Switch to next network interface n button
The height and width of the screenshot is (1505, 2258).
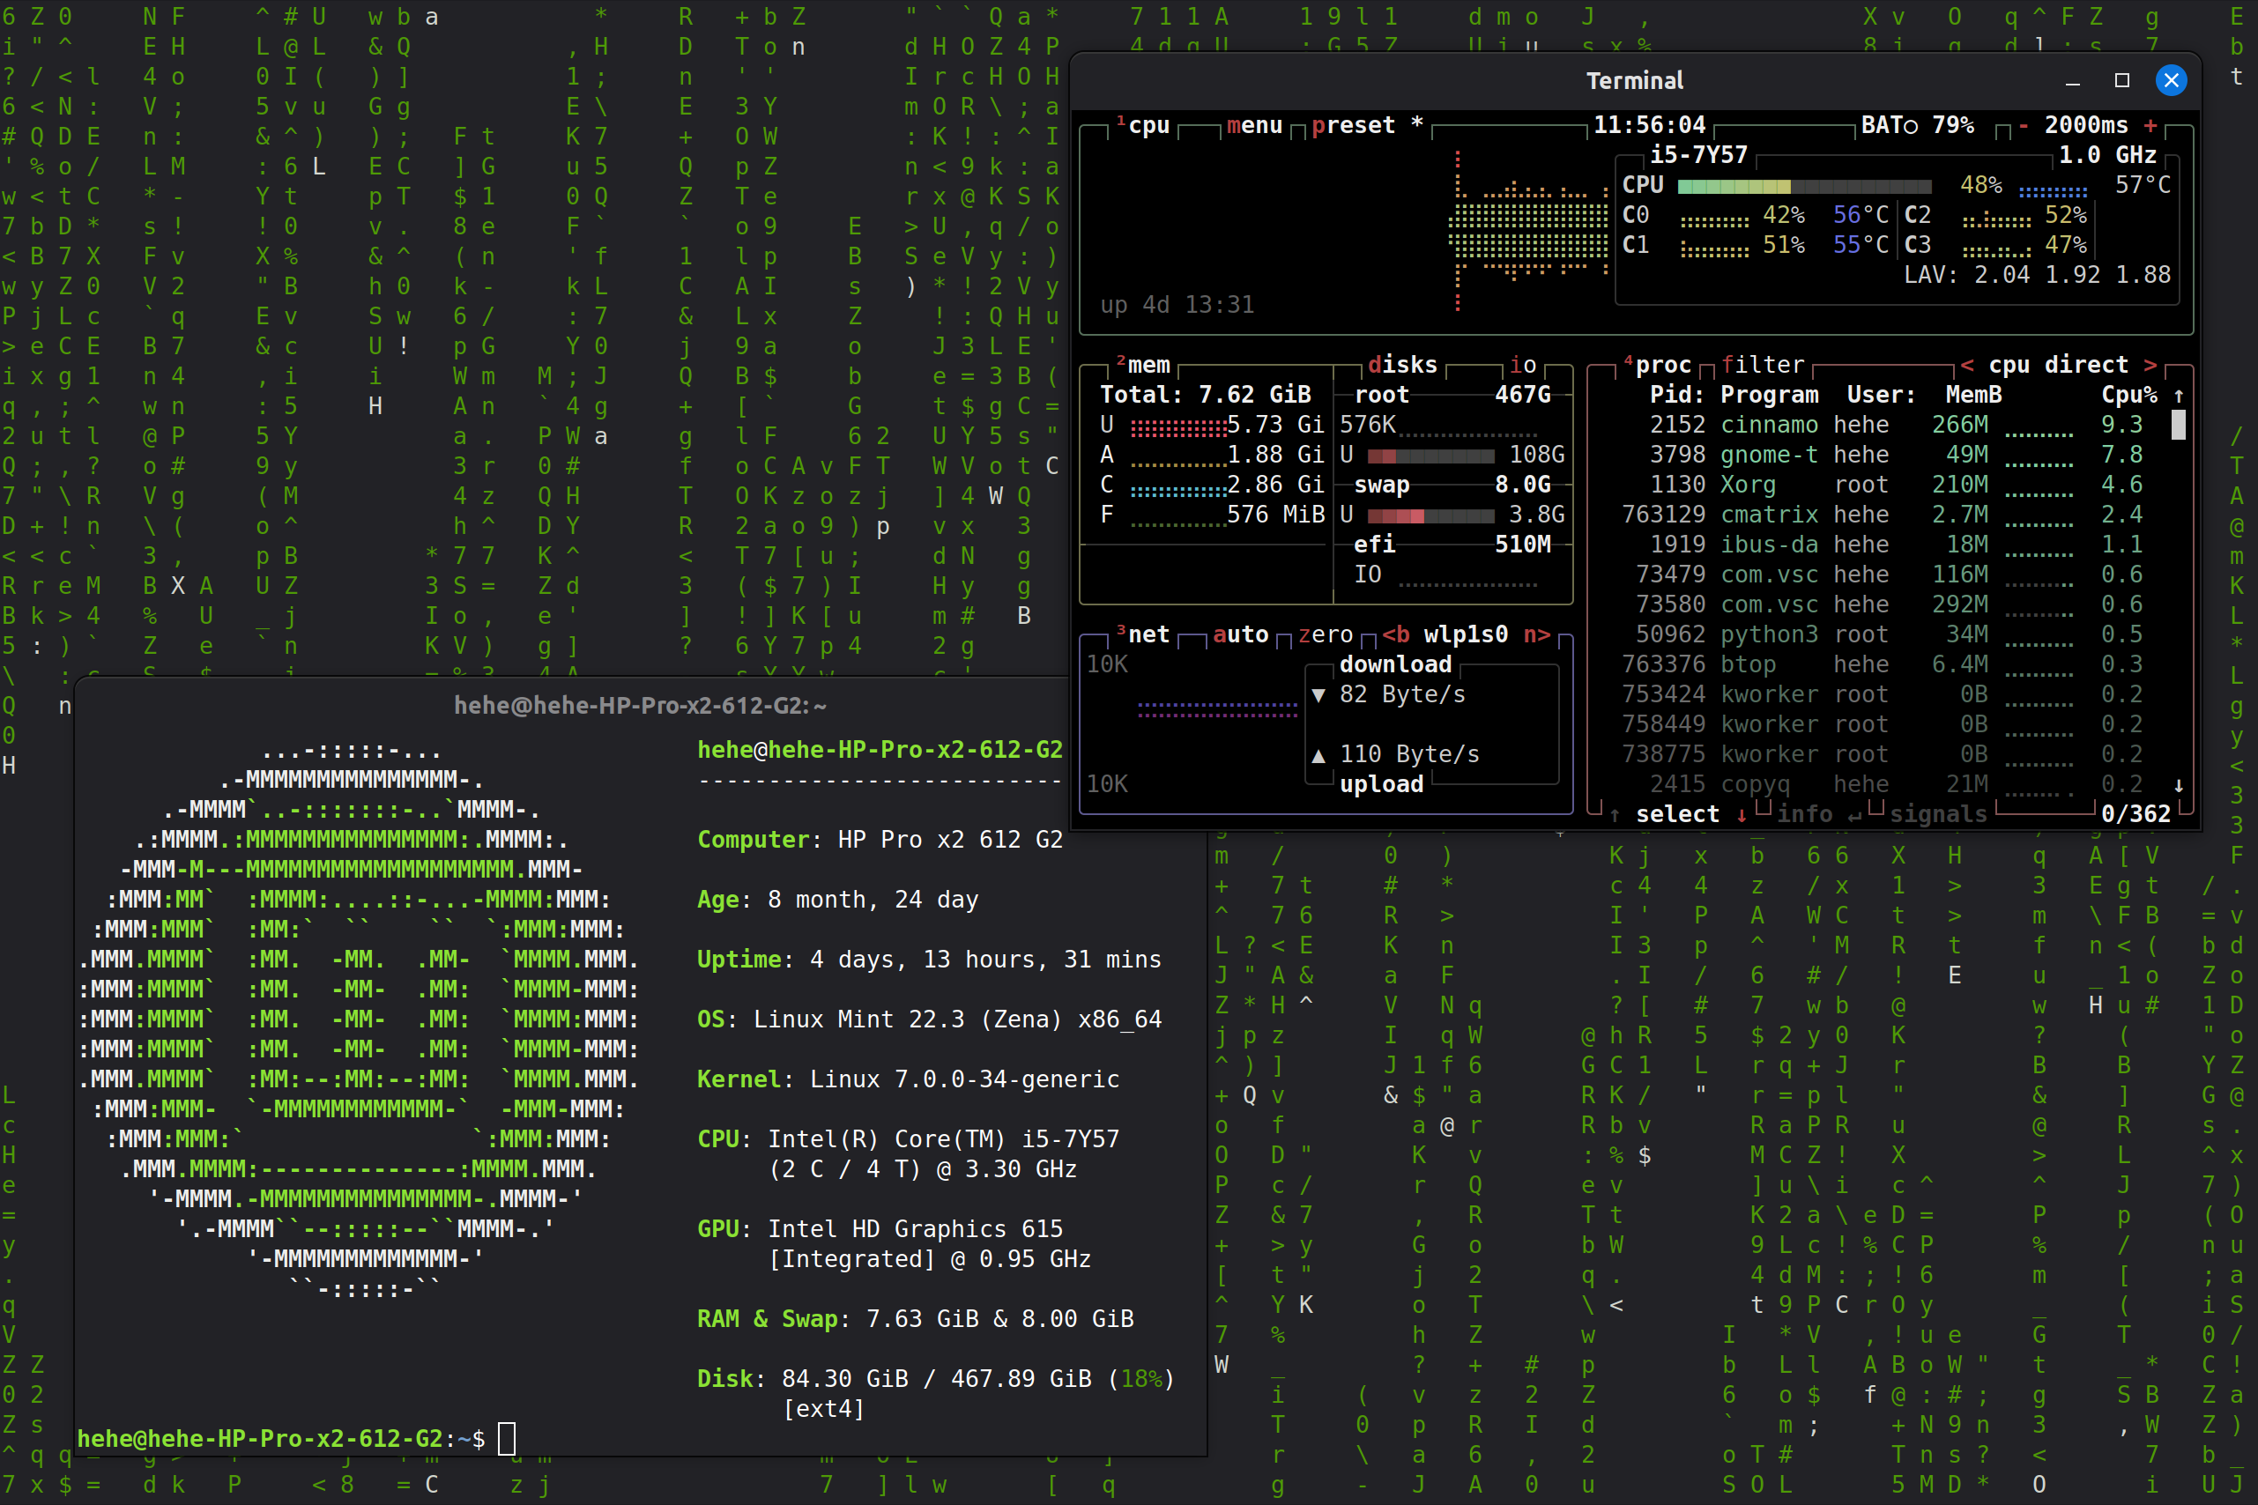click(1537, 634)
